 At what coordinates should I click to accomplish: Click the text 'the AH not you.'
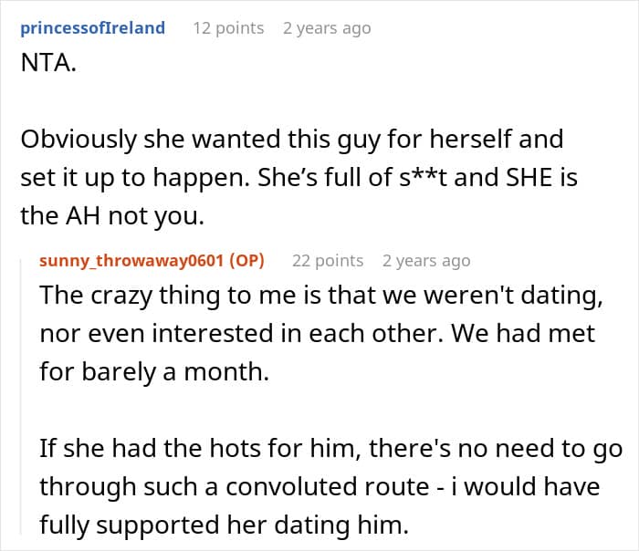112,216
